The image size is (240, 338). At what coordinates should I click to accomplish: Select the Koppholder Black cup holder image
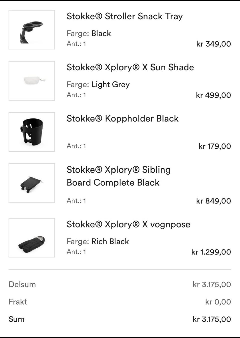tap(32, 132)
